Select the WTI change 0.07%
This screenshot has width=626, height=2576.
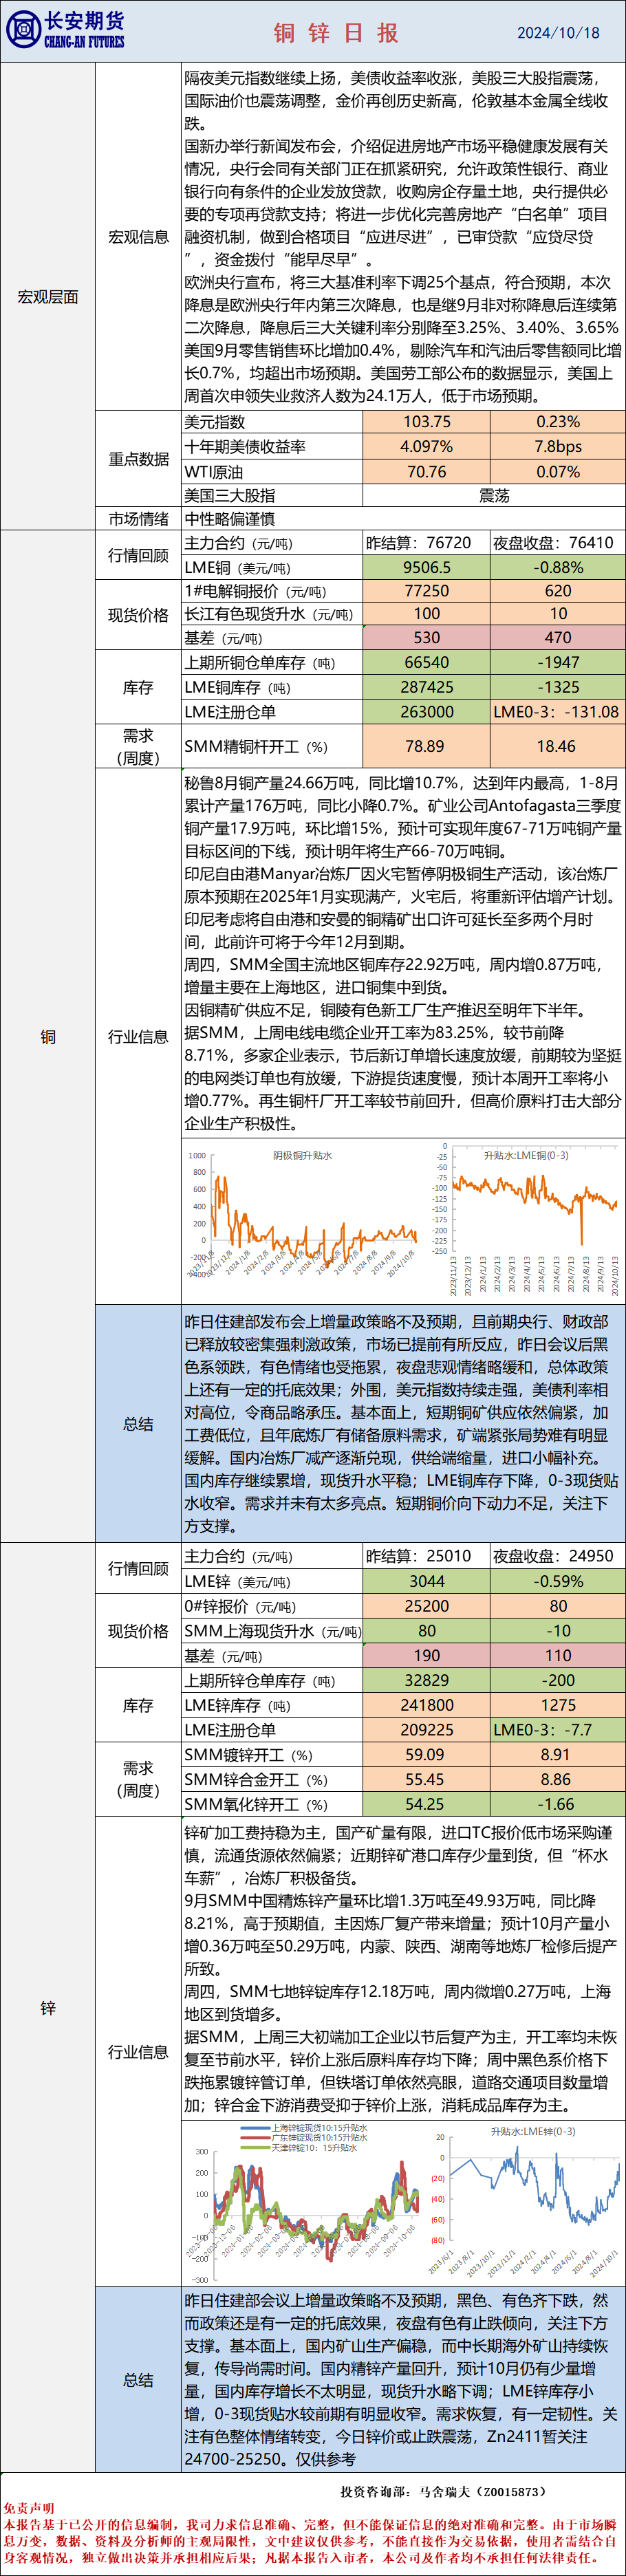coord(558,472)
